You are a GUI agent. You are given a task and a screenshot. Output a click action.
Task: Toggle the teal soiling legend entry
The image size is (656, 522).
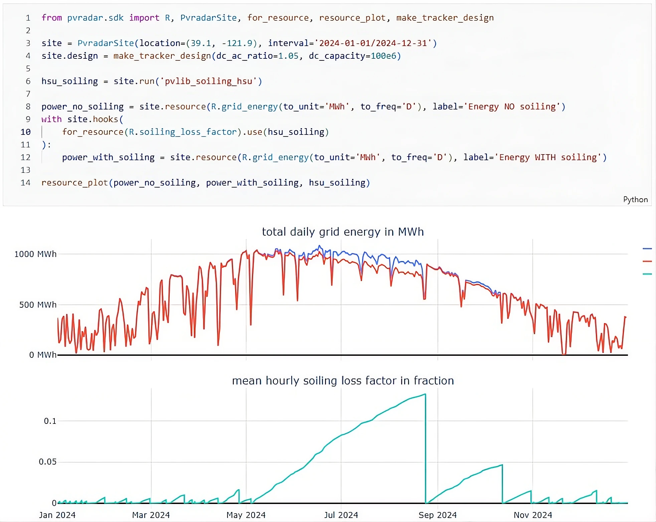point(647,274)
